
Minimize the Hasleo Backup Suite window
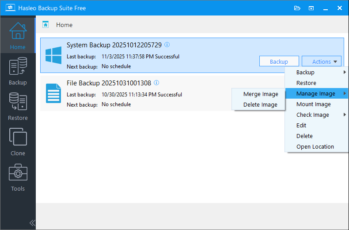click(326, 8)
